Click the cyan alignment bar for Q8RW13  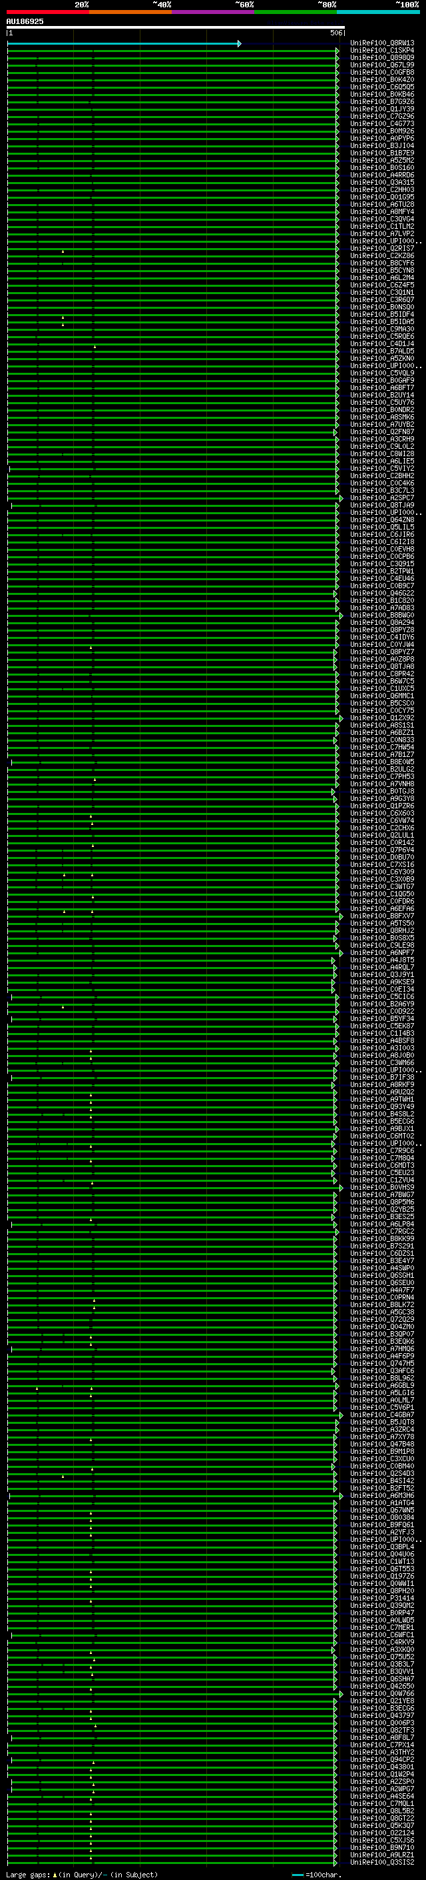pyautogui.click(x=124, y=44)
